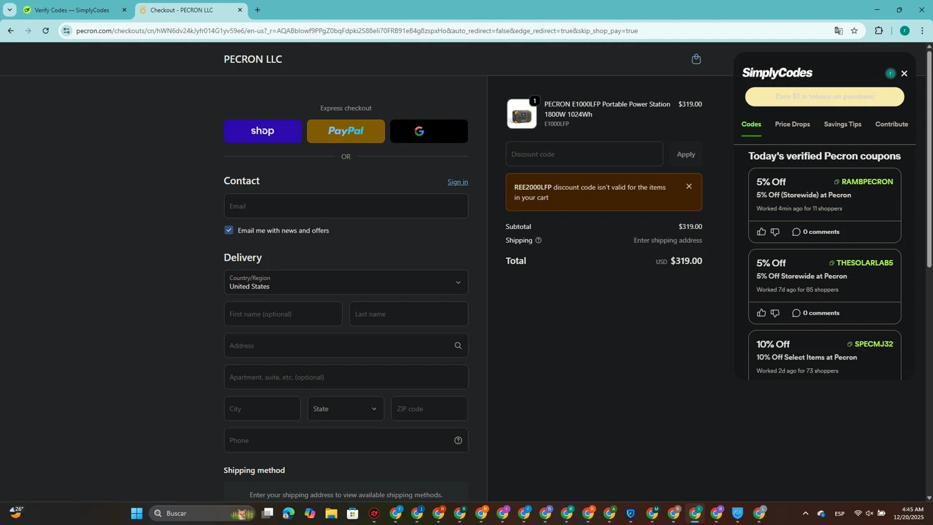
Task: Close the SimplyCodes panel
Action: pos(904,73)
